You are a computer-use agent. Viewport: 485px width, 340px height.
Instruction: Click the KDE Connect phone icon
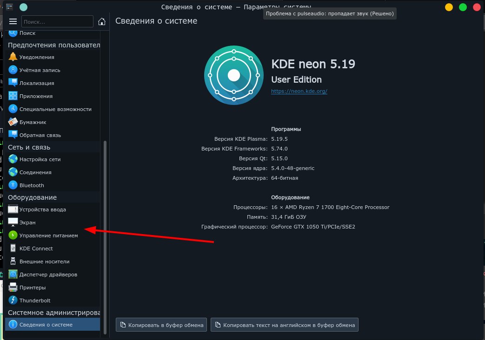click(13, 248)
